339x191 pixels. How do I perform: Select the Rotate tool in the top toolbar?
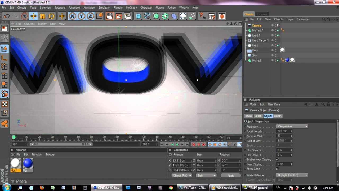click(x=51, y=16)
